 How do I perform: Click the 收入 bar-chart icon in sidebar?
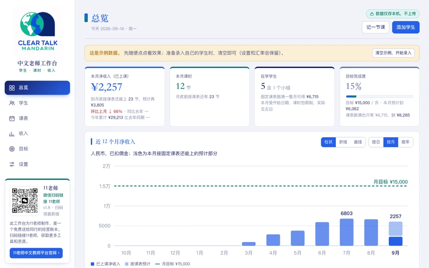point(12,134)
